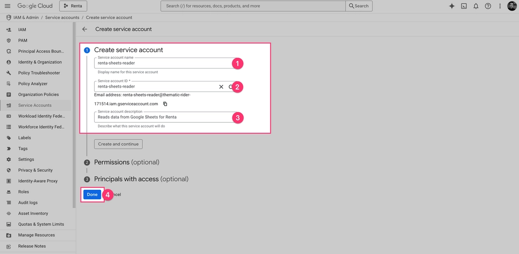Click the top search bar field
The width and height of the screenshot is (519, 254).
point(253,6)
